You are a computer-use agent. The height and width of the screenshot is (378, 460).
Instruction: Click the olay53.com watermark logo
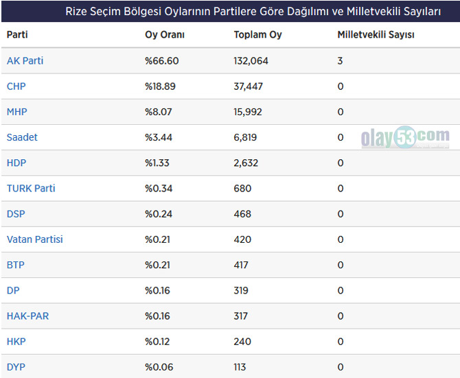pyautogui.click(x=405, y=138)
